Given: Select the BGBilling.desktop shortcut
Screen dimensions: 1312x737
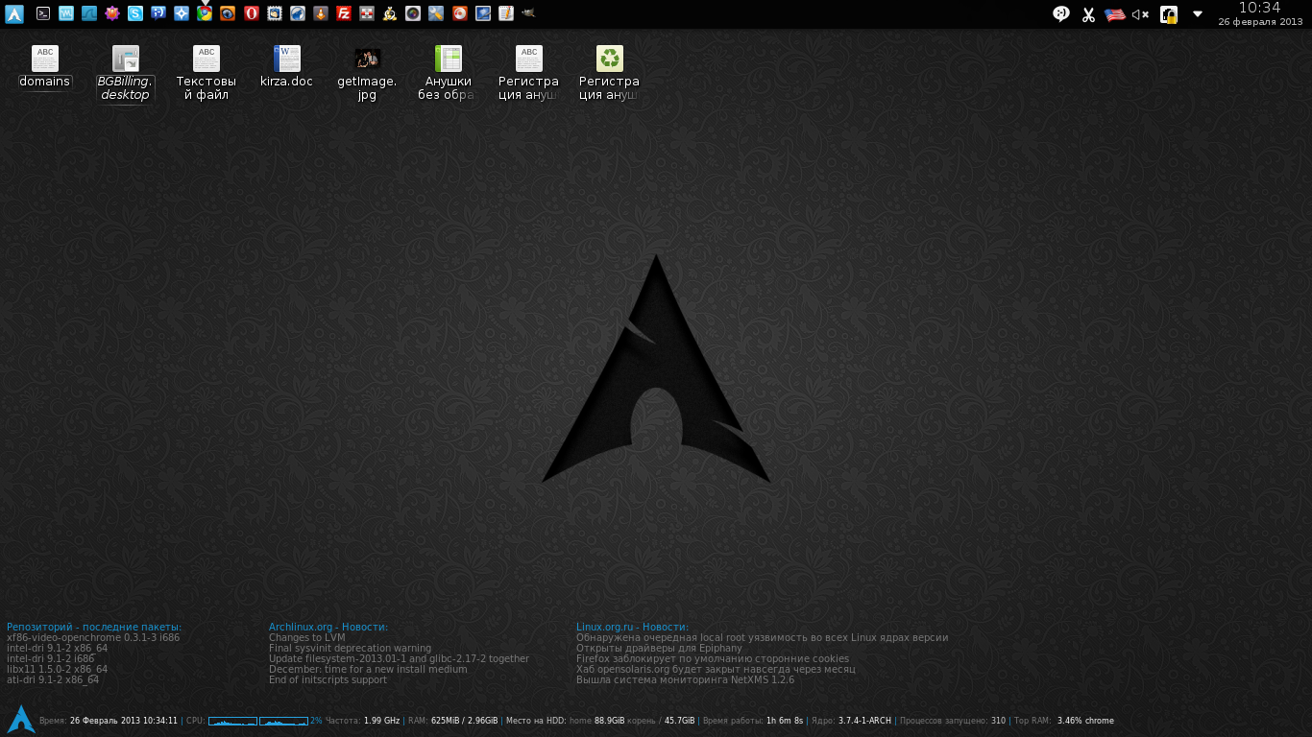Looking at the screenshot, I should coord(126,73).
